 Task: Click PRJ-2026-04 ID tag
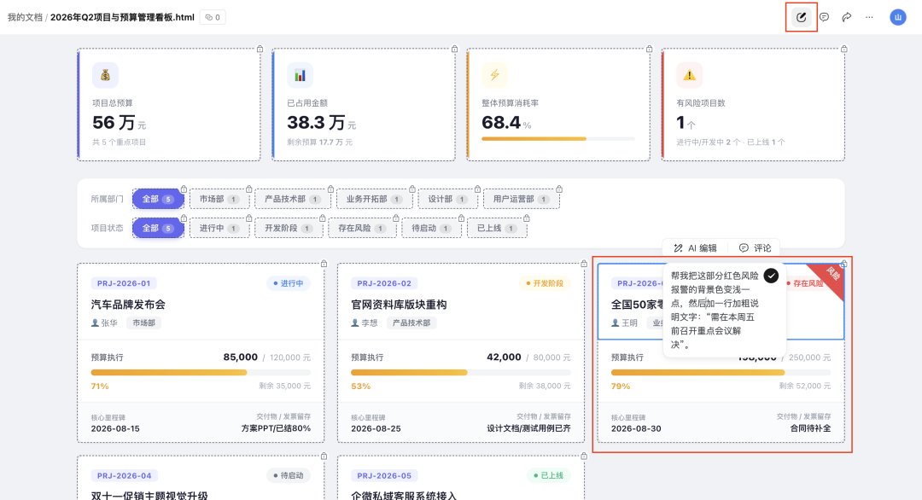tap(124, 475)
